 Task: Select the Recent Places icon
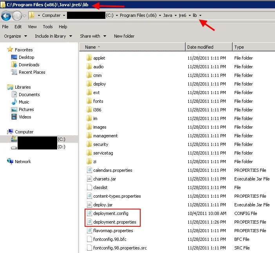(x=14, y=72)
